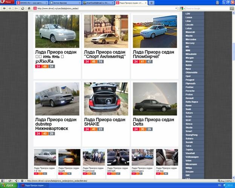235x188 pixels.
Task: Open the small 'UA dag' interior thumbnail
Action: [x=167, y=157]
